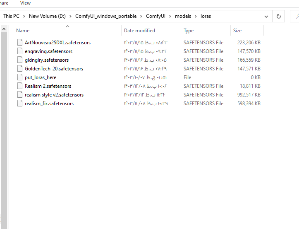Sort files by Size column header
Screen dimensions: 299x229
click(237, 31)
